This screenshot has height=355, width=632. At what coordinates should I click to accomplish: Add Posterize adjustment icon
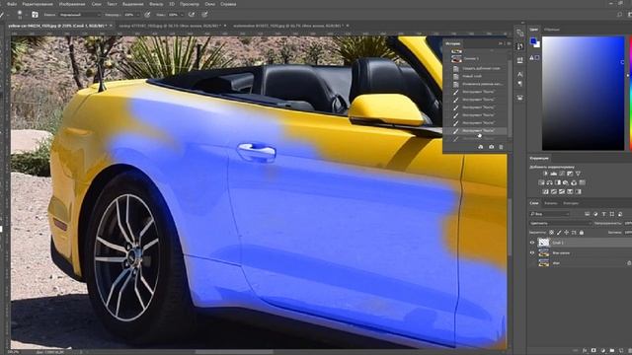pyautogui.click(x=554, y=191)
